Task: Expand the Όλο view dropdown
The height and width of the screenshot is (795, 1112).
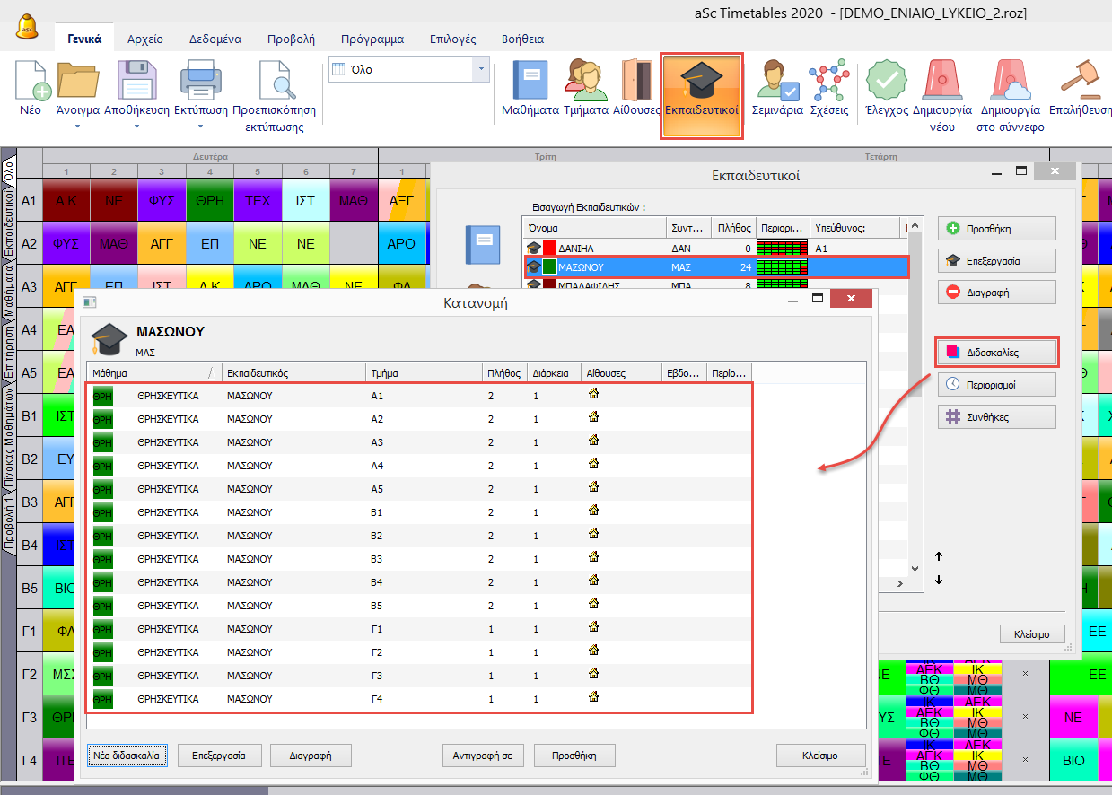Action: pos(482,69)
